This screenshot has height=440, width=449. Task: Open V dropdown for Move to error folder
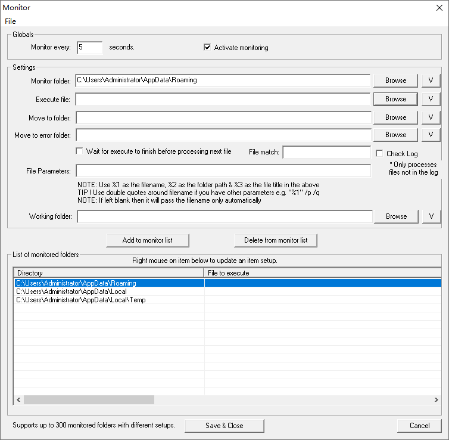click(x=431, y=135)
